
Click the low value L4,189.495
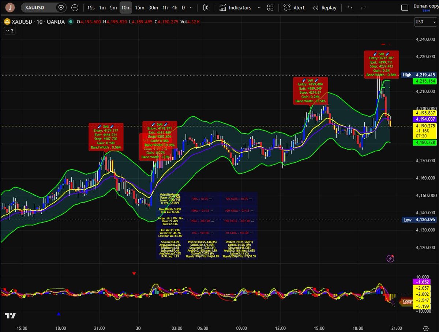point(140,22)
